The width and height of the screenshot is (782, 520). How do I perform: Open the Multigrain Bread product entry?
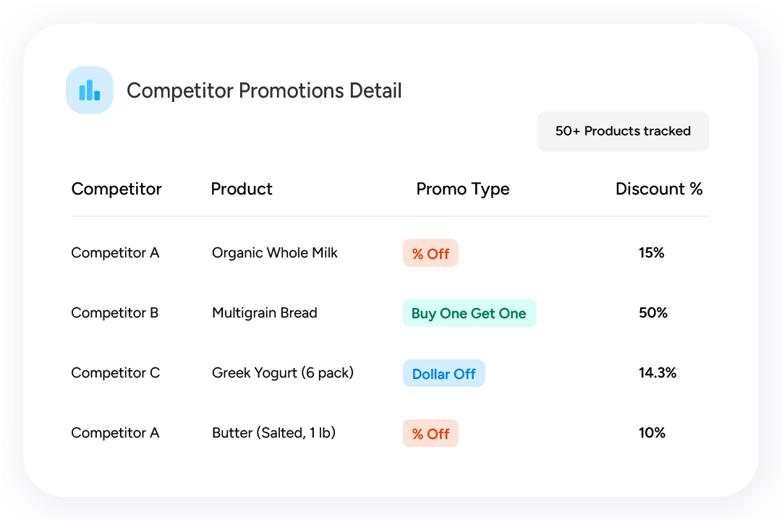(264, 312)
